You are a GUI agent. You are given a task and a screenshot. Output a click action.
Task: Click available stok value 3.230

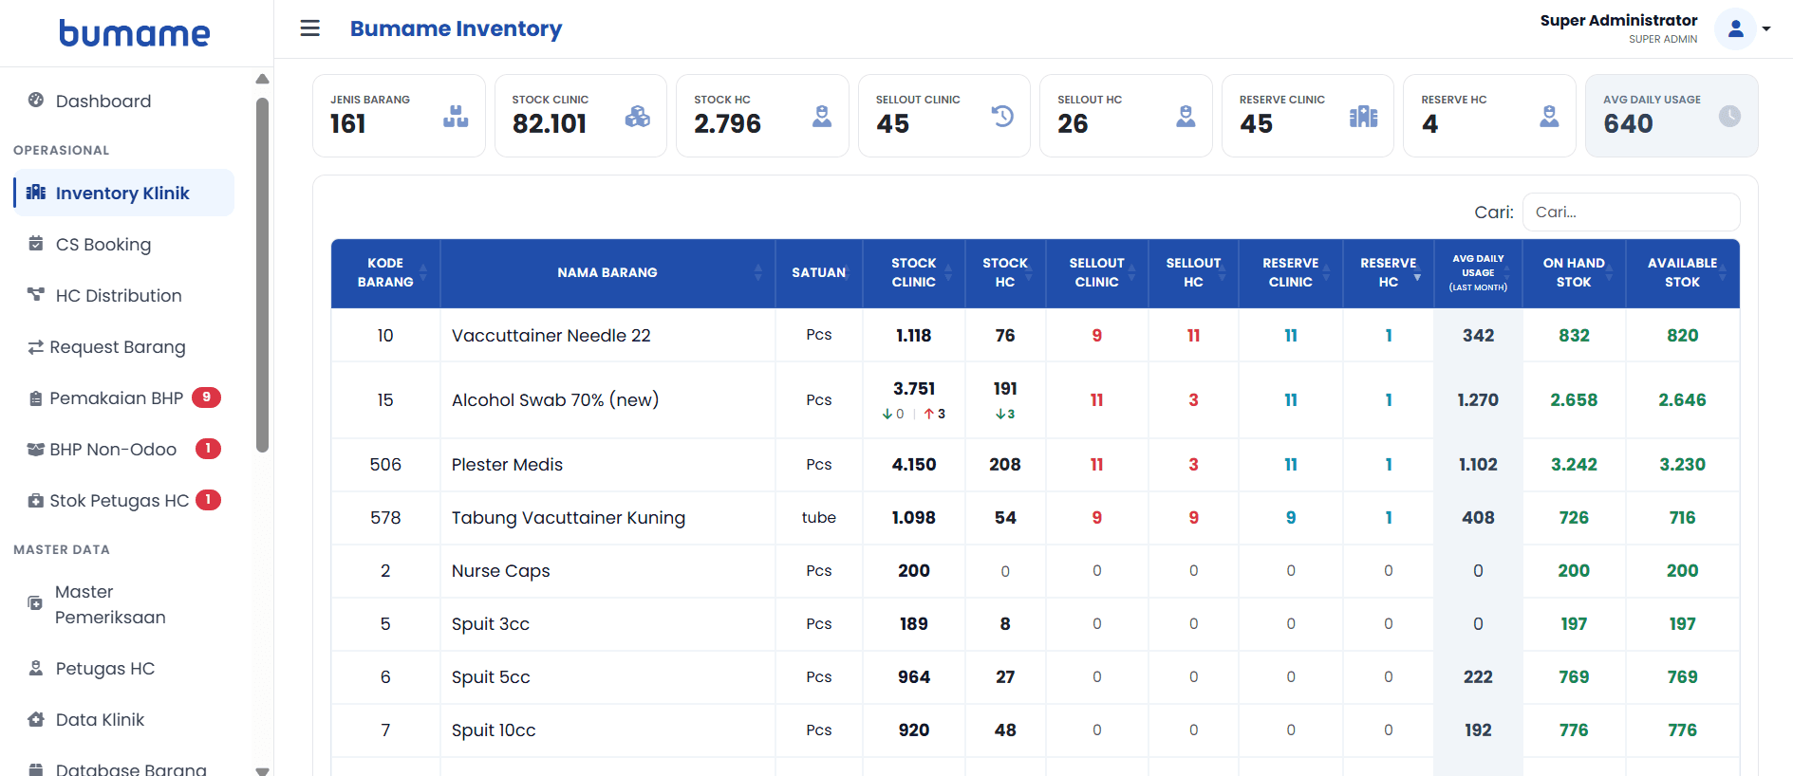coord(1682,465)
